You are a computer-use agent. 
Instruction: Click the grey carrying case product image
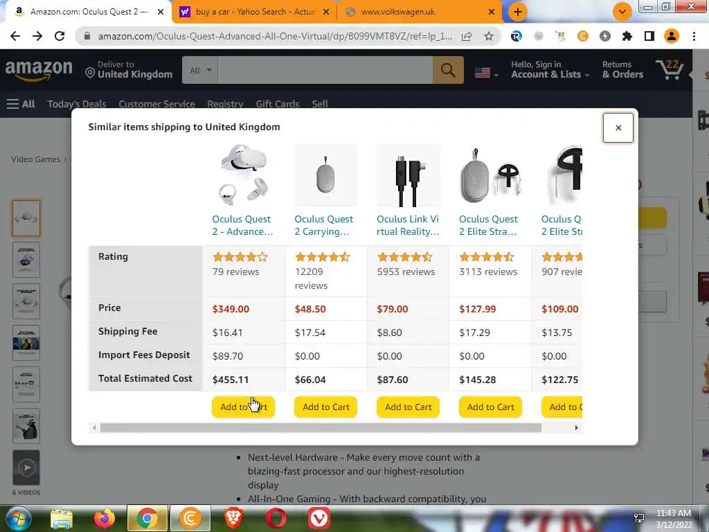click(326, 175)
